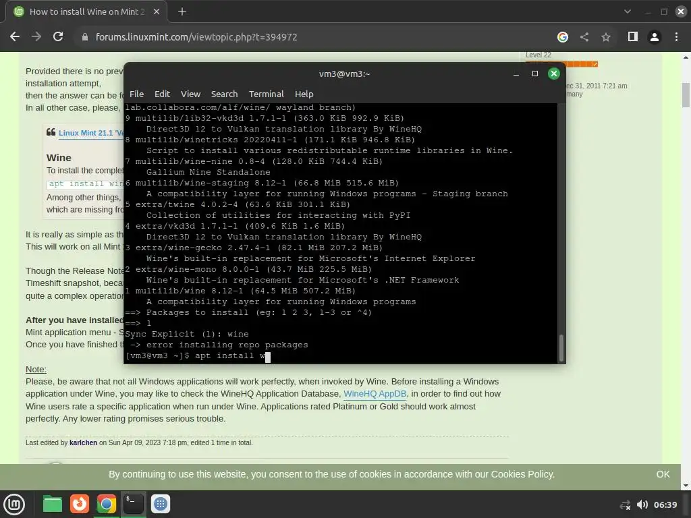
Task: Open the volume tray icon
Action: (642, 505)
